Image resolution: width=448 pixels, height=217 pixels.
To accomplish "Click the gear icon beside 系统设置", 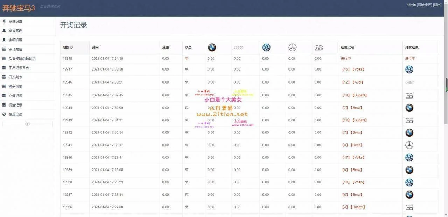I will point(4,21).
